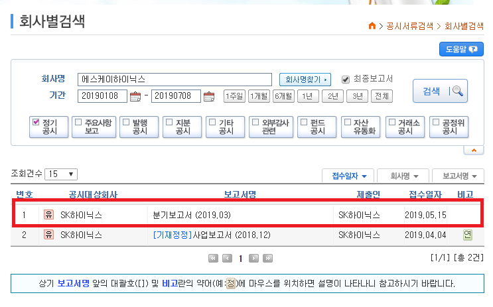Click 공시대상회사 column header
Viewport: 493px width, 307px height.
pyautogui.click(x=93, y=194)
